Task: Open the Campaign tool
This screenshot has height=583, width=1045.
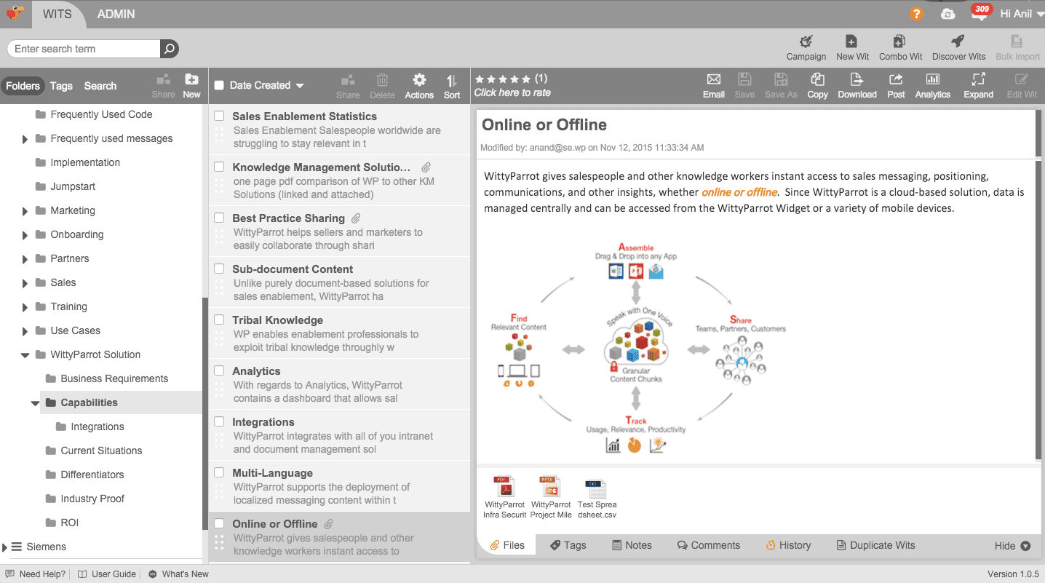Action: pos(806,48)
